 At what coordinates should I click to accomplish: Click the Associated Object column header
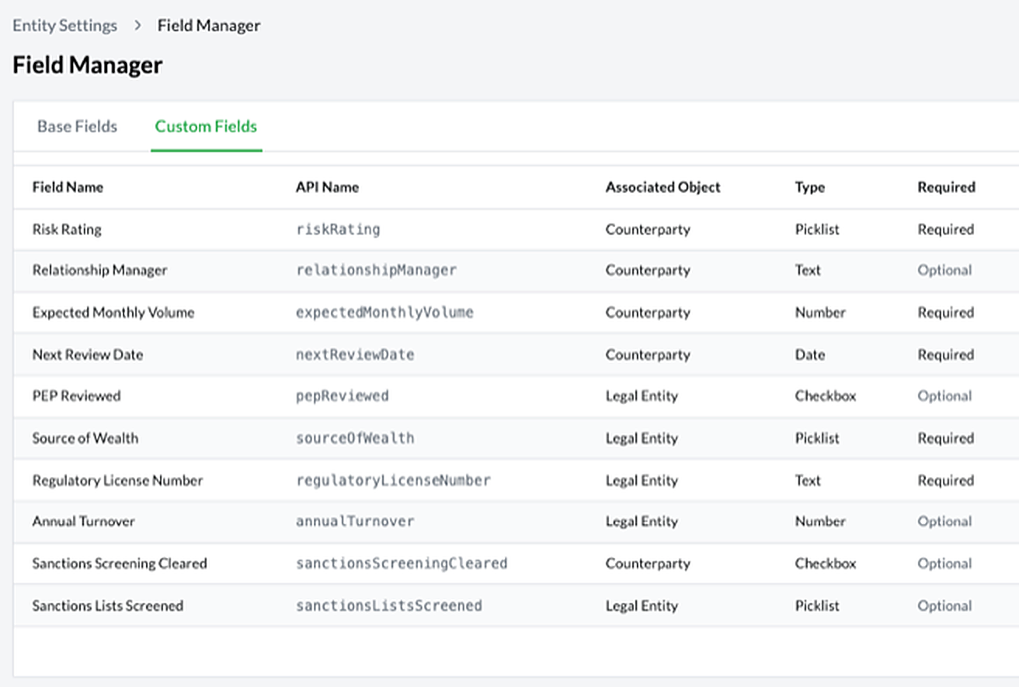(663, 187)
